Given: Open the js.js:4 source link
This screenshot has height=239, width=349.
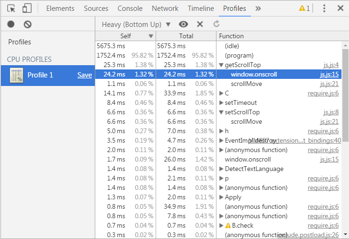Looking at the screenshot, I should pos(331,65).
